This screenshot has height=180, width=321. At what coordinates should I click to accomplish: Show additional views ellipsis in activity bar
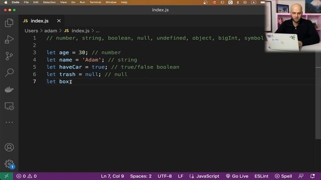point(9,122)
